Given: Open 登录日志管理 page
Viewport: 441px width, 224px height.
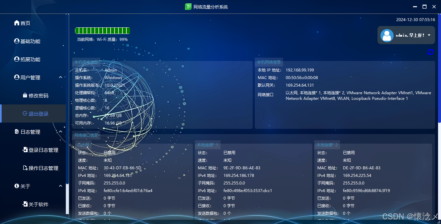Looking at the screenshot, I should [33, 150].
